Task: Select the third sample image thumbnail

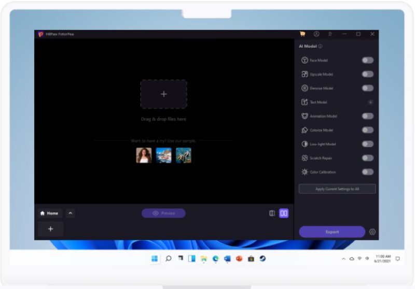Action: [184, 155]
